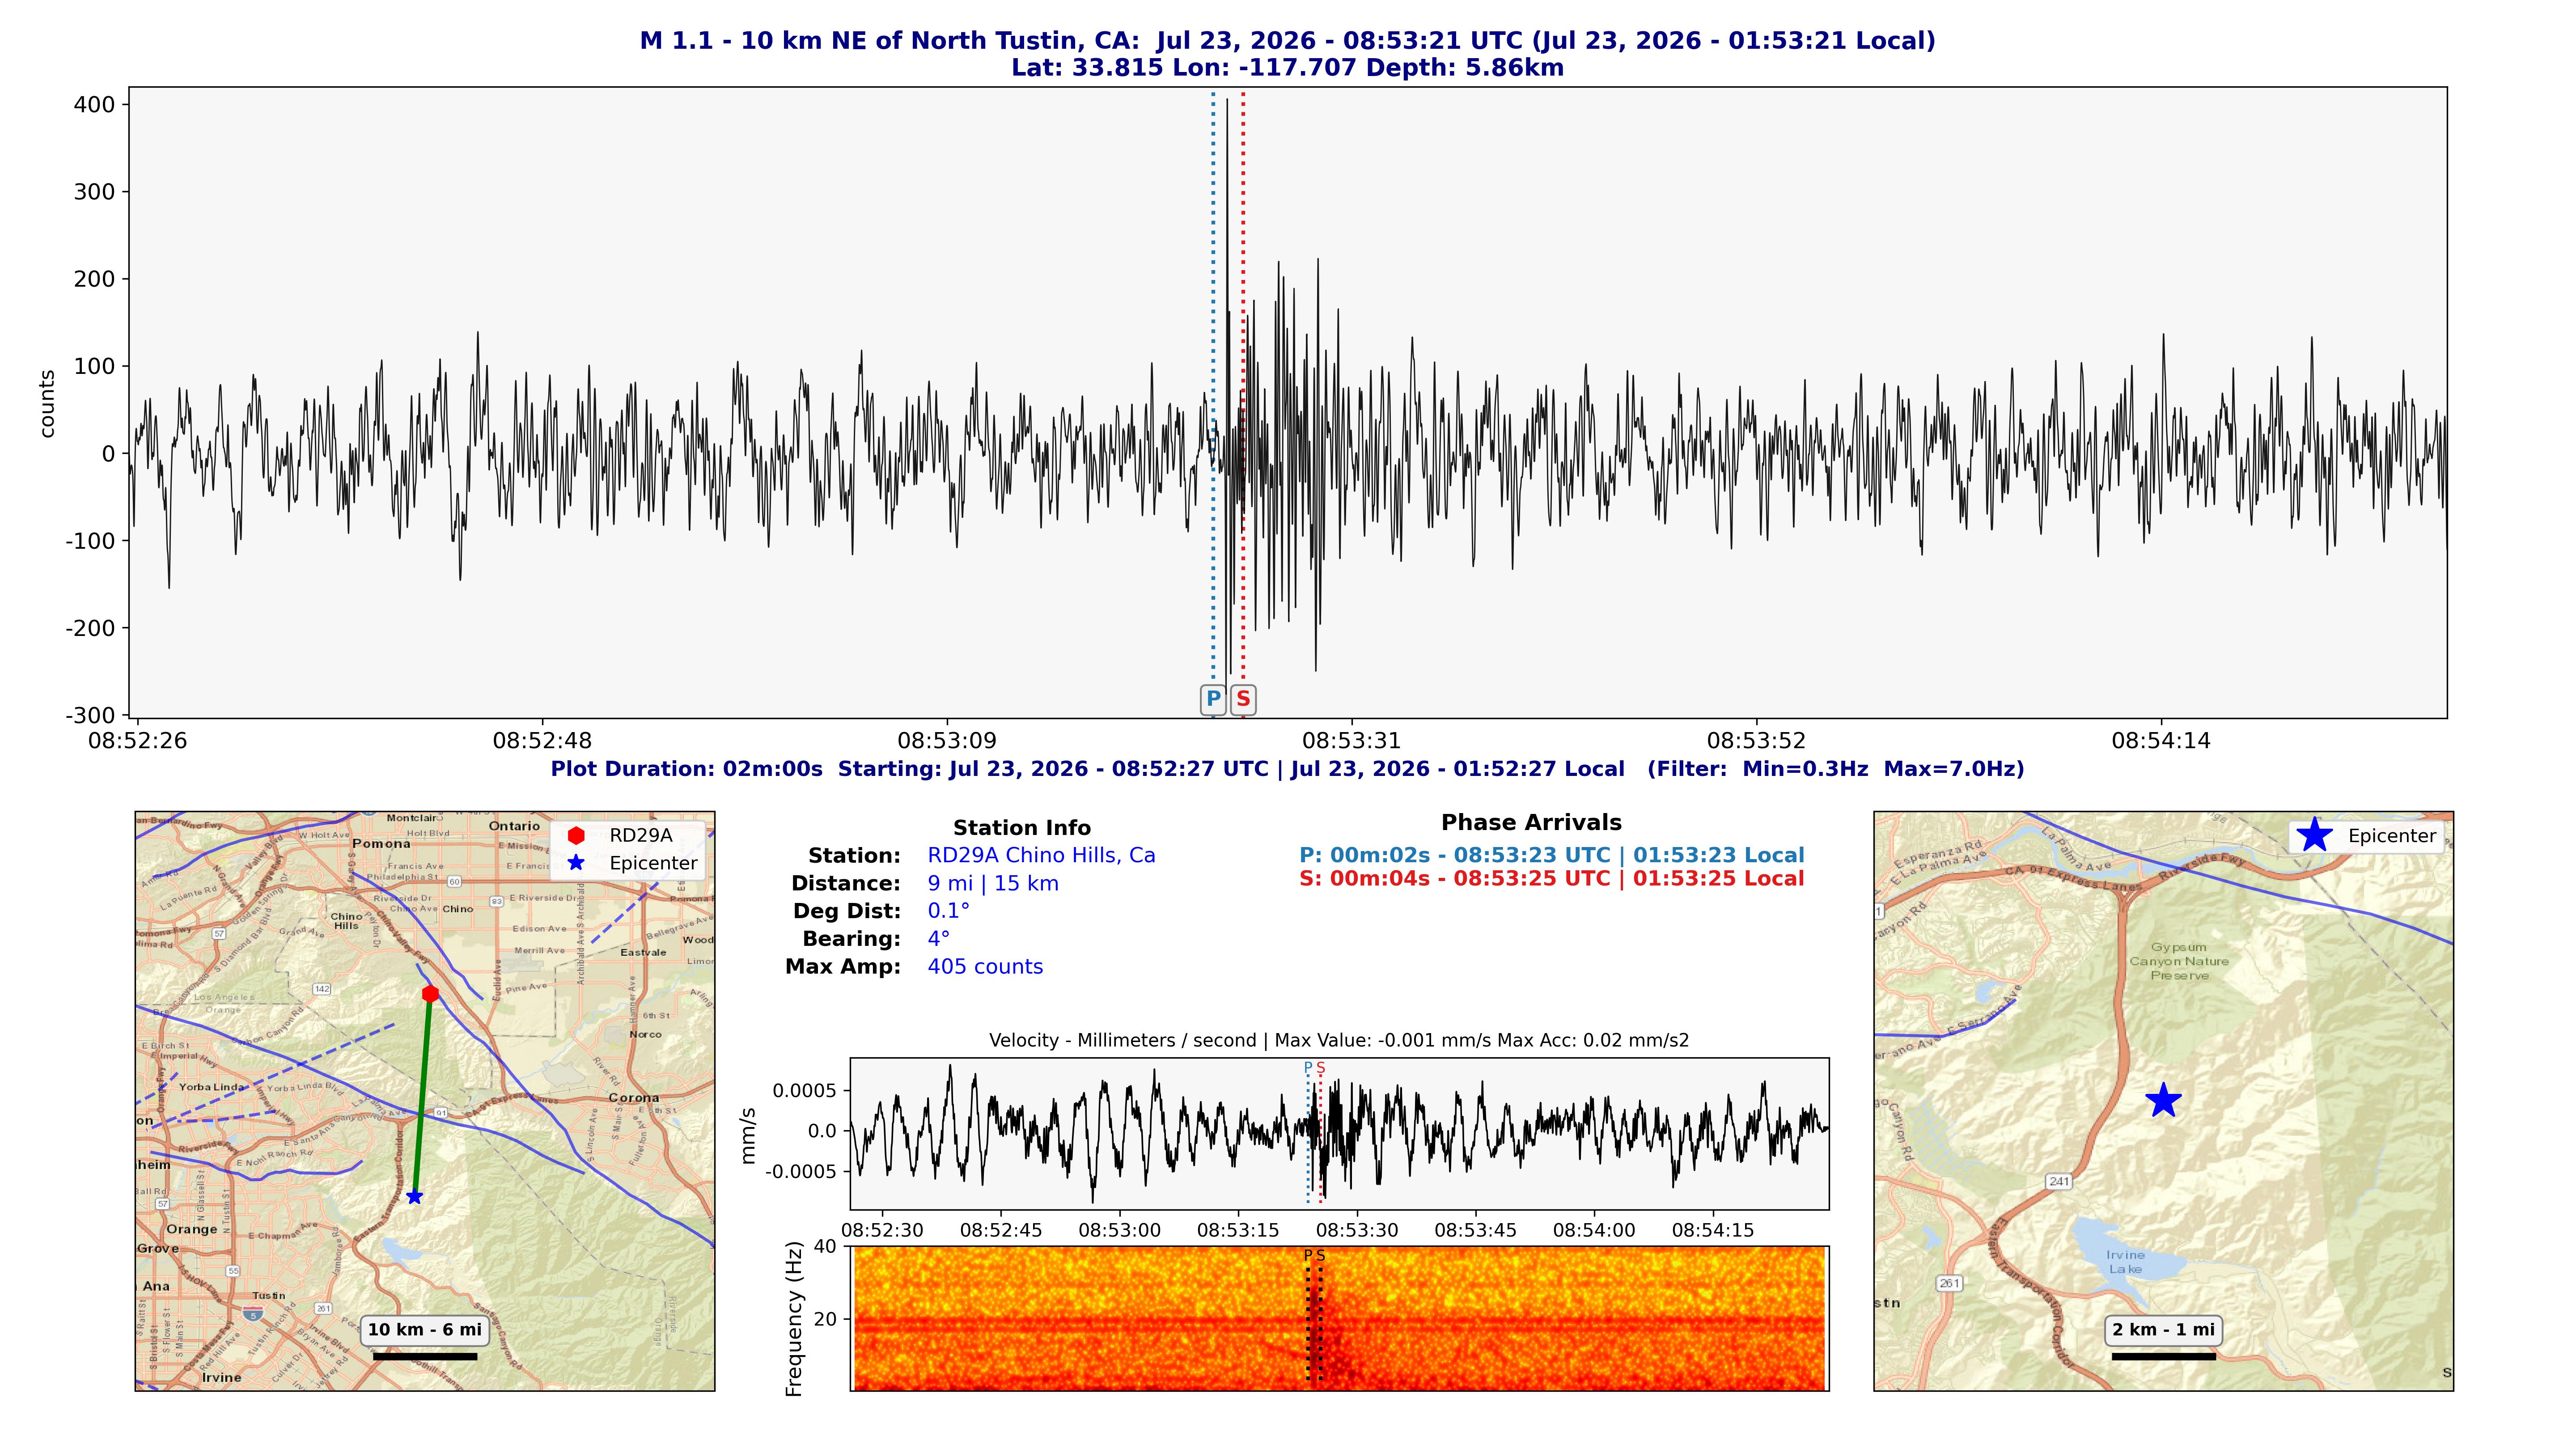Click the route 261 shield on the close-up map
The image size is (2576, 1449).
1949,1283
